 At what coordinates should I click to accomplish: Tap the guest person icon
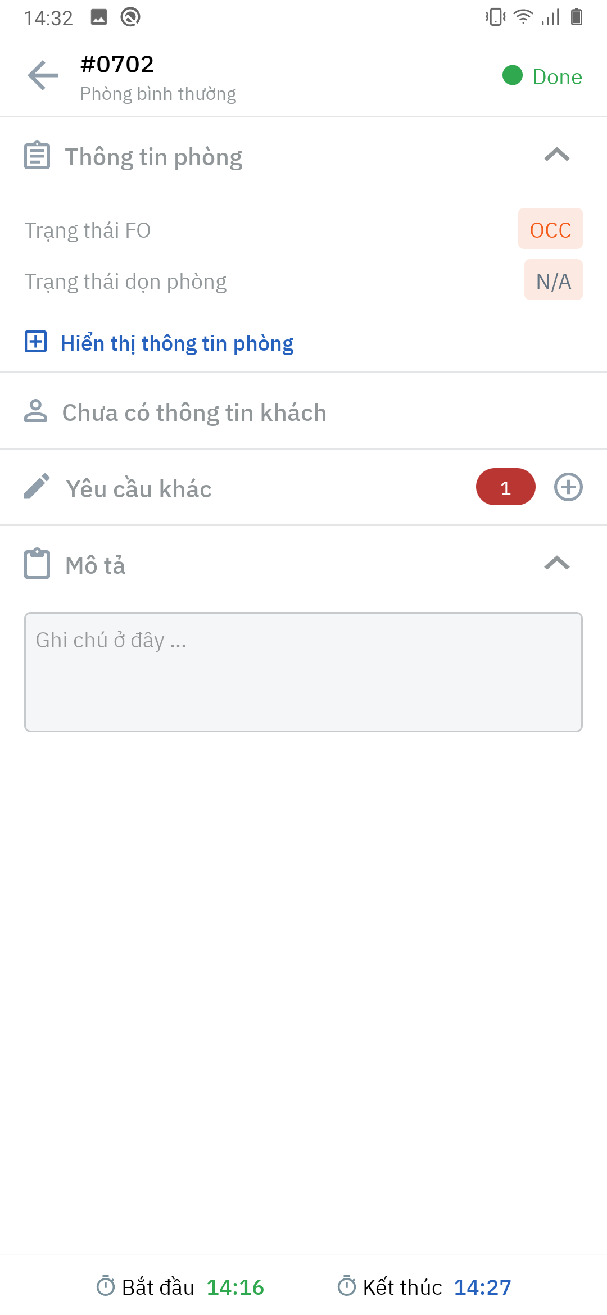click(36, 411)
